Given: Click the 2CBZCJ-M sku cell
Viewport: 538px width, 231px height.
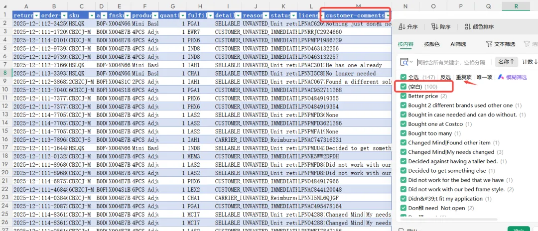Looking at the screenshot, I should (x=81, y=82).
